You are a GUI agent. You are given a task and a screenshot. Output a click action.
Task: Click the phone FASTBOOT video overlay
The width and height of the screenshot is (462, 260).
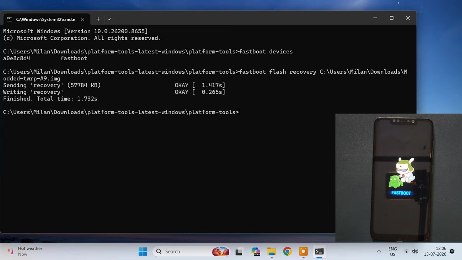pos(398,178)
